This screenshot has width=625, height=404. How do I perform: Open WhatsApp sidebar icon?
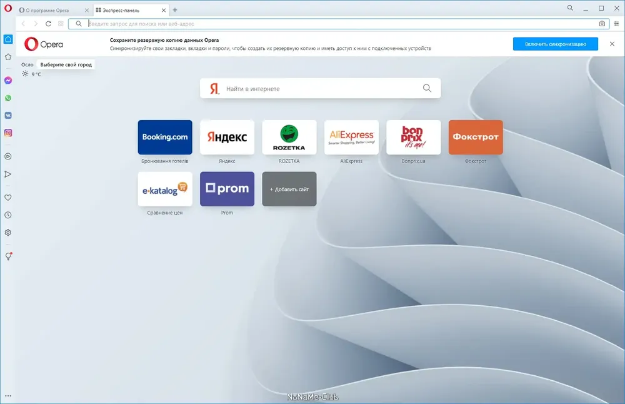pos(8,98)
